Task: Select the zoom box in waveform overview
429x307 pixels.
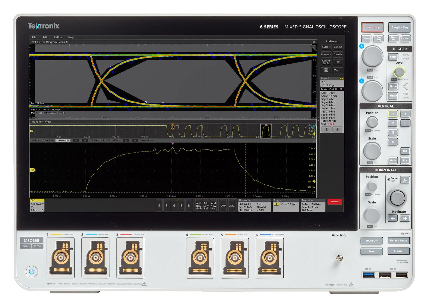Action: (x=266, y=131)
